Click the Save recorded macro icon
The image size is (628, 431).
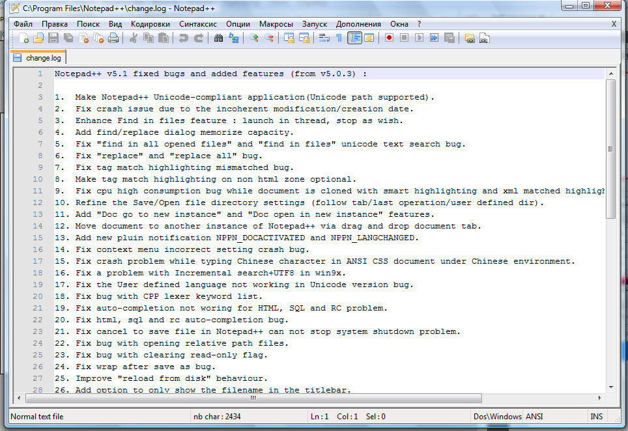[450, 38]
